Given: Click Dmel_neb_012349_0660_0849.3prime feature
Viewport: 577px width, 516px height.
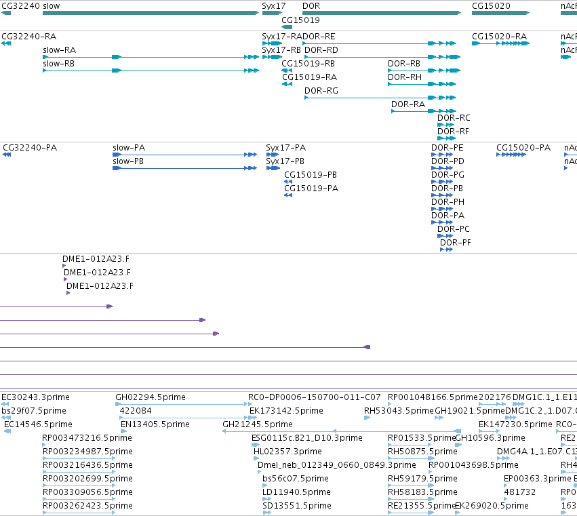Looking at the screenshot, I should tap(337, 465).
